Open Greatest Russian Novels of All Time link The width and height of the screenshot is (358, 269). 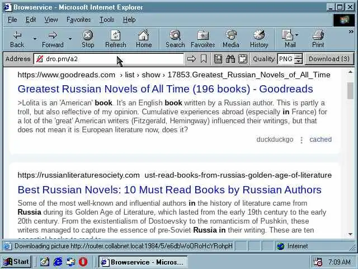(x=166, y=89)
